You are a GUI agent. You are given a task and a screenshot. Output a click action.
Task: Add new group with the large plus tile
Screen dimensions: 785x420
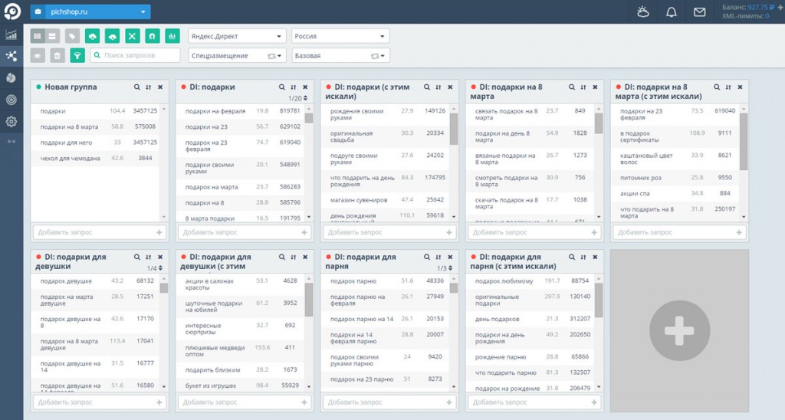click(678, 331)
